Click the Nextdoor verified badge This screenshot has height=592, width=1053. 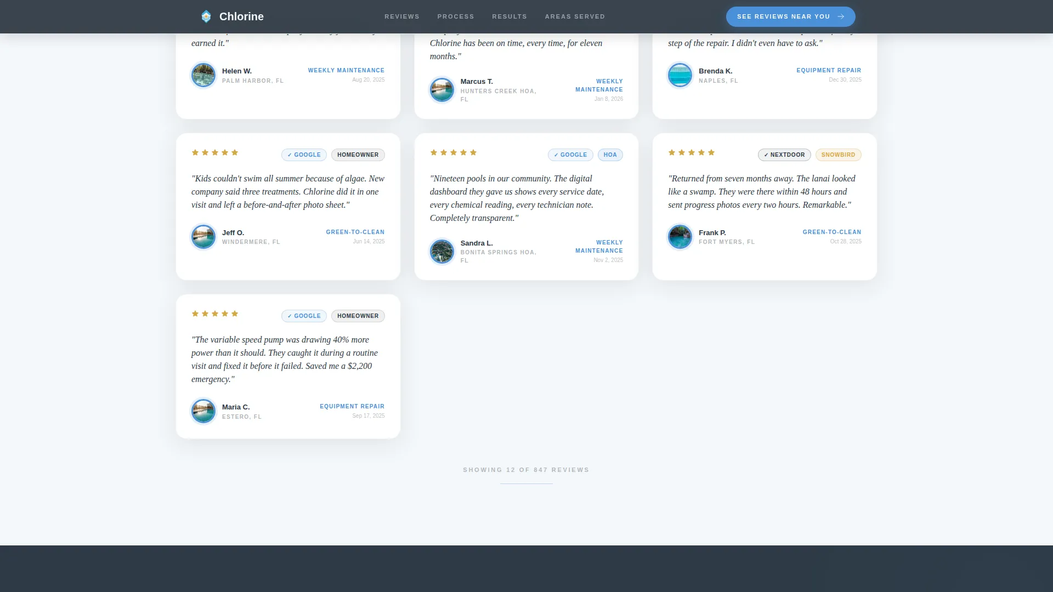point(784,155)
